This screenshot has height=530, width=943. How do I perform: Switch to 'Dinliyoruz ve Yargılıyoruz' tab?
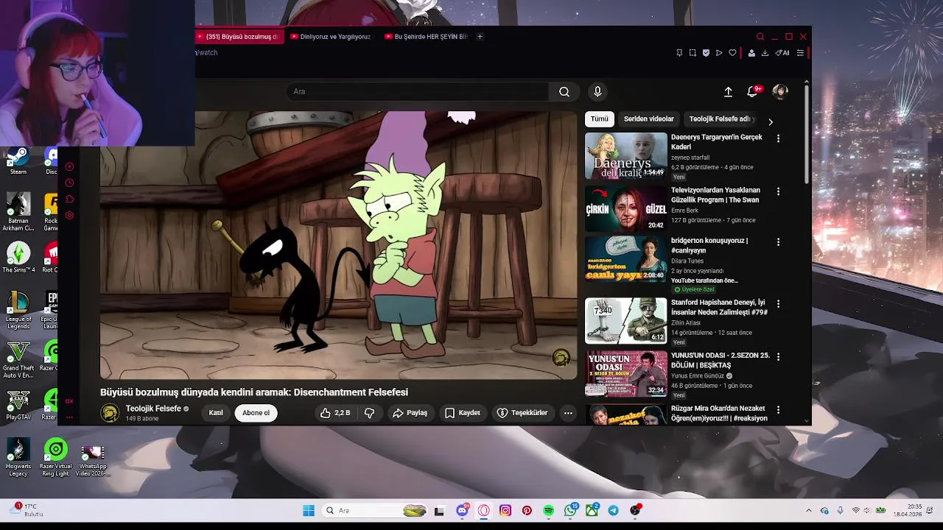pyautogui.click(x=332, y=37)
